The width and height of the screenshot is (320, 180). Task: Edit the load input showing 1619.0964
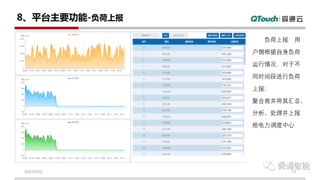[x=232, y=73]
